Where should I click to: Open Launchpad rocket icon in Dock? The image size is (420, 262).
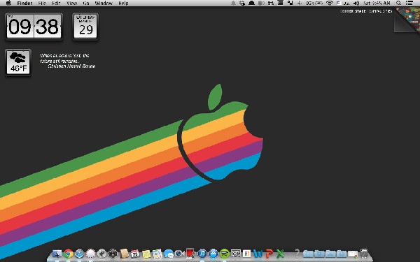(x=101, y=253)
